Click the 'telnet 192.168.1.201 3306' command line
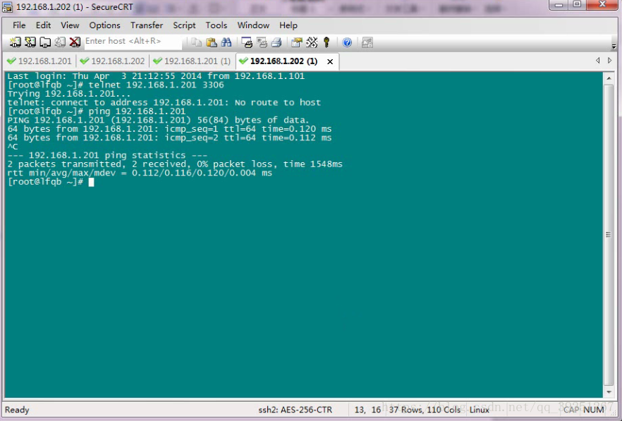 116,85
